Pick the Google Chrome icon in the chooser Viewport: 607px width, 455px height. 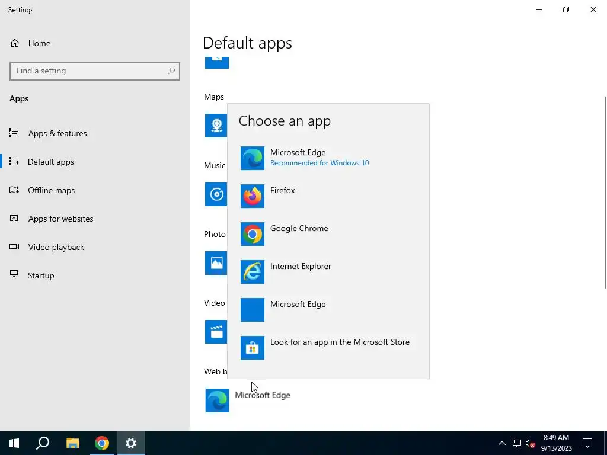point(253,234)
